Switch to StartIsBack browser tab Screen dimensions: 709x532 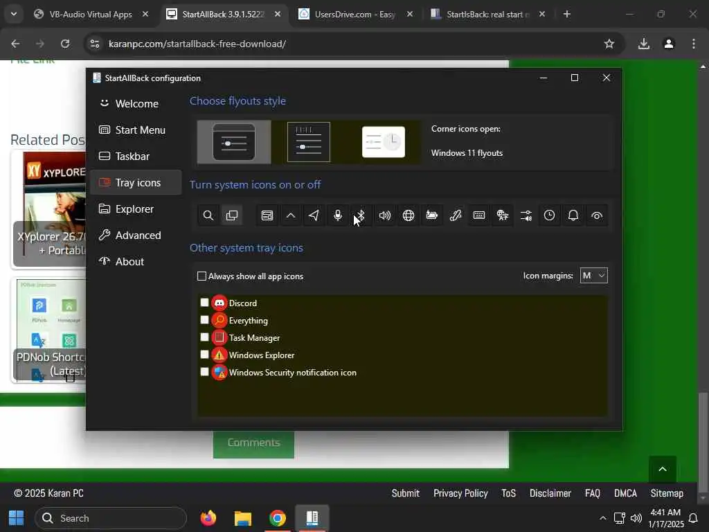pos(487,15)
